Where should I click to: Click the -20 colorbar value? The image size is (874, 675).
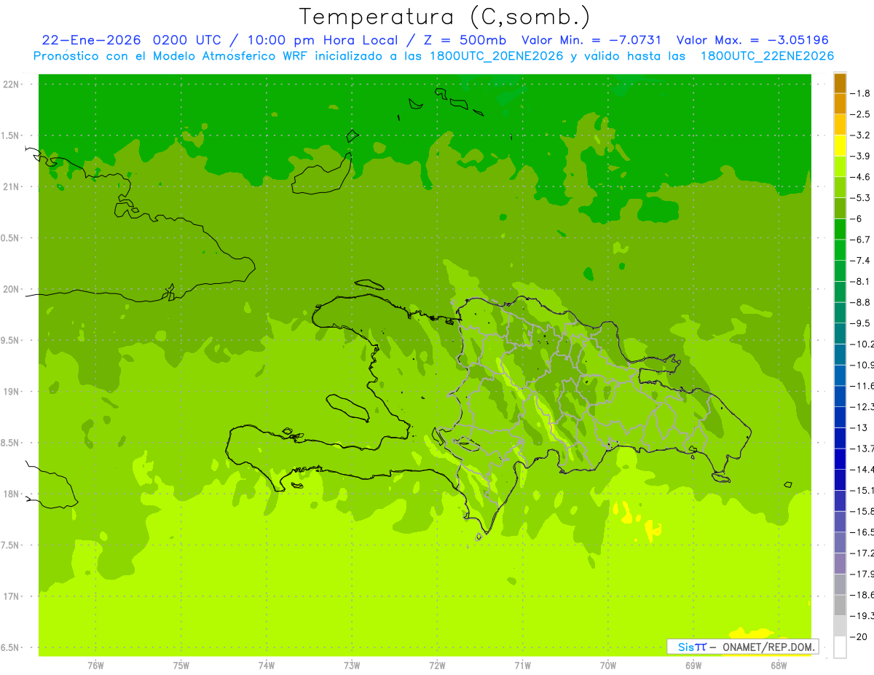(x=859, y=636)
